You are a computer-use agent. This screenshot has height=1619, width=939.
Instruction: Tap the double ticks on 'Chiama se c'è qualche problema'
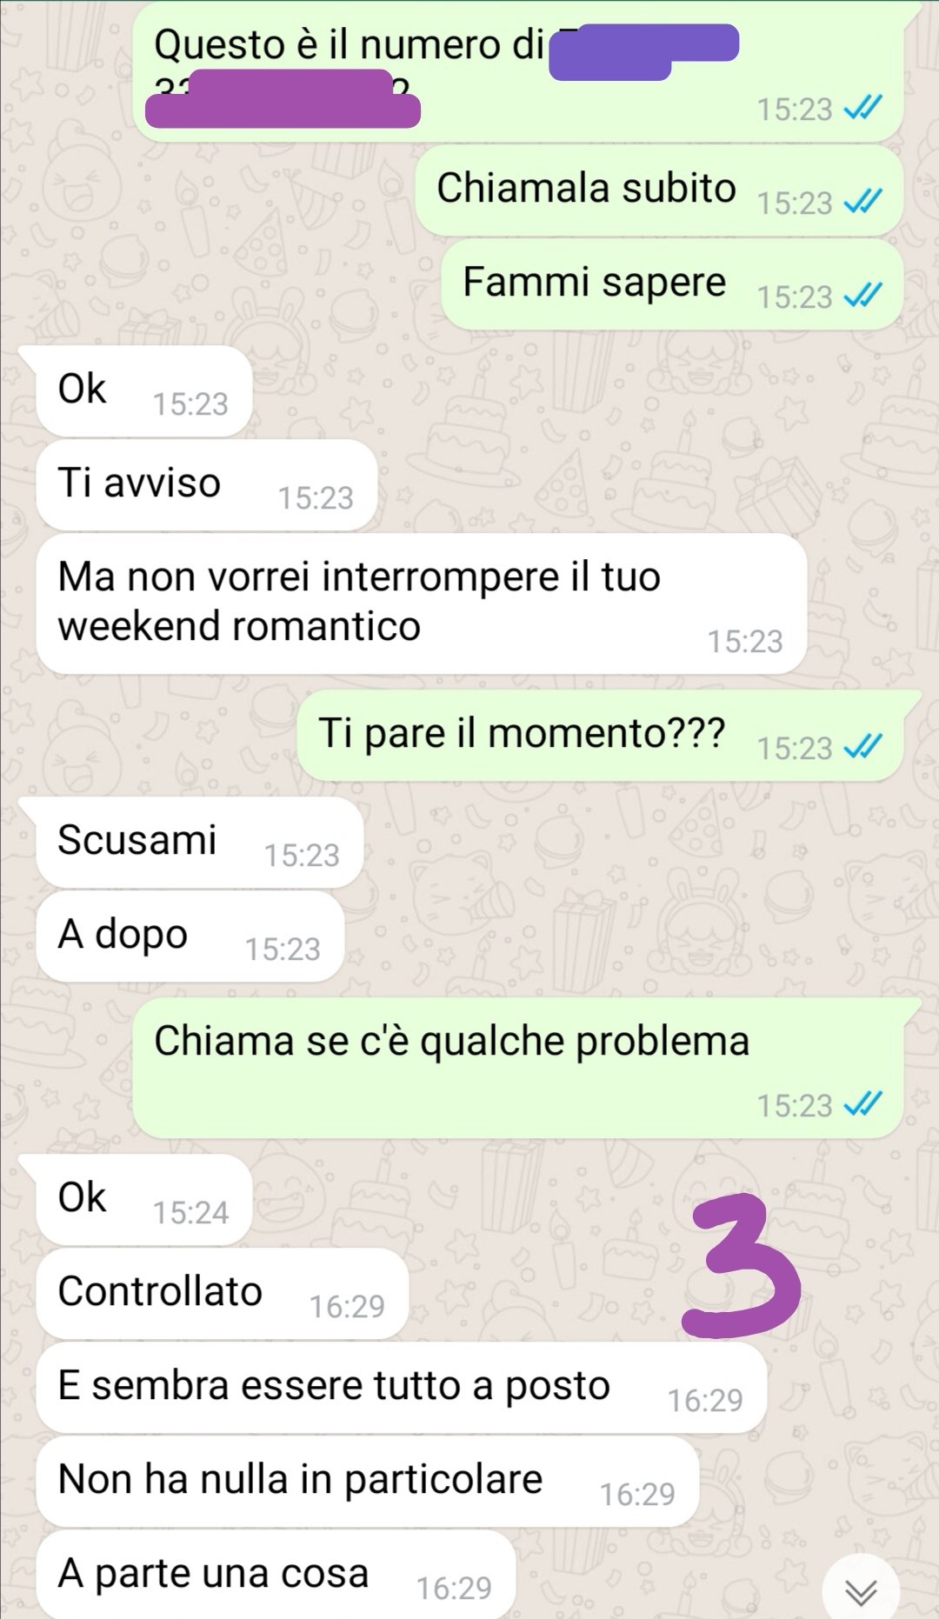[862, 1104]
